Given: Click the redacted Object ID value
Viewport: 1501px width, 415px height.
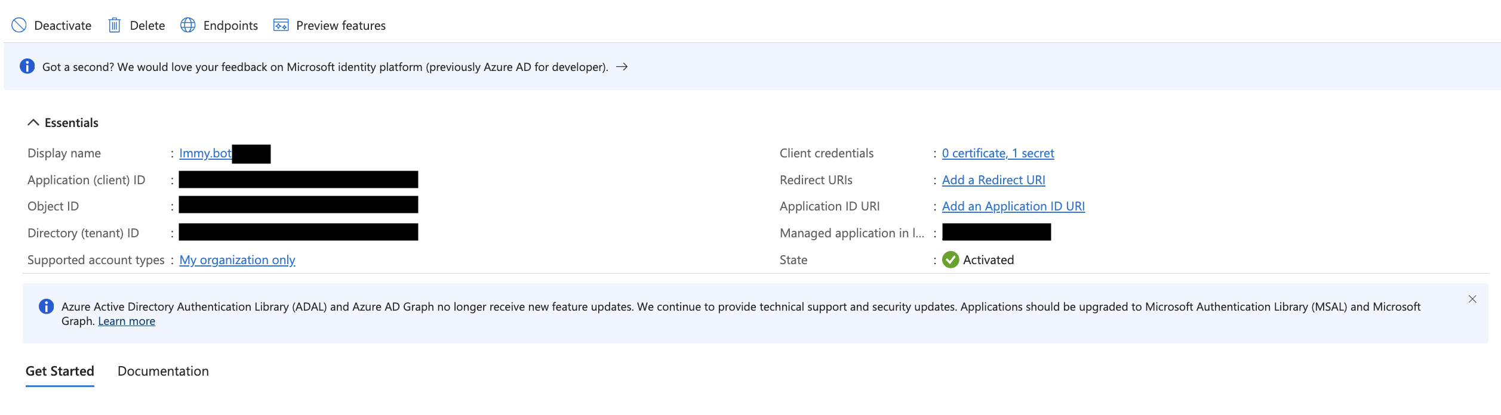Looking at the screenshot, I should click(x=299, y=205).
